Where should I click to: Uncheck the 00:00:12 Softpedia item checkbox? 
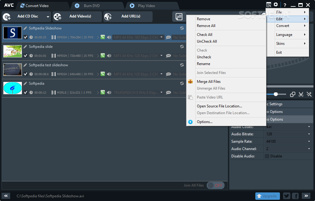pos(26,93)
